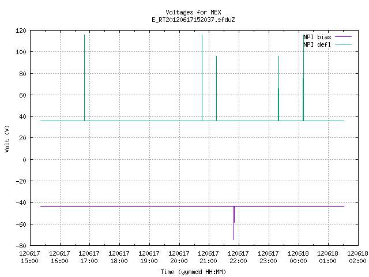Click the purple bias dip before 22:00

click(234, 223)
